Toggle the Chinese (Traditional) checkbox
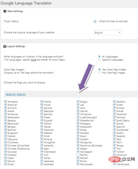The image size is (138, 169). tap(5, 148)
